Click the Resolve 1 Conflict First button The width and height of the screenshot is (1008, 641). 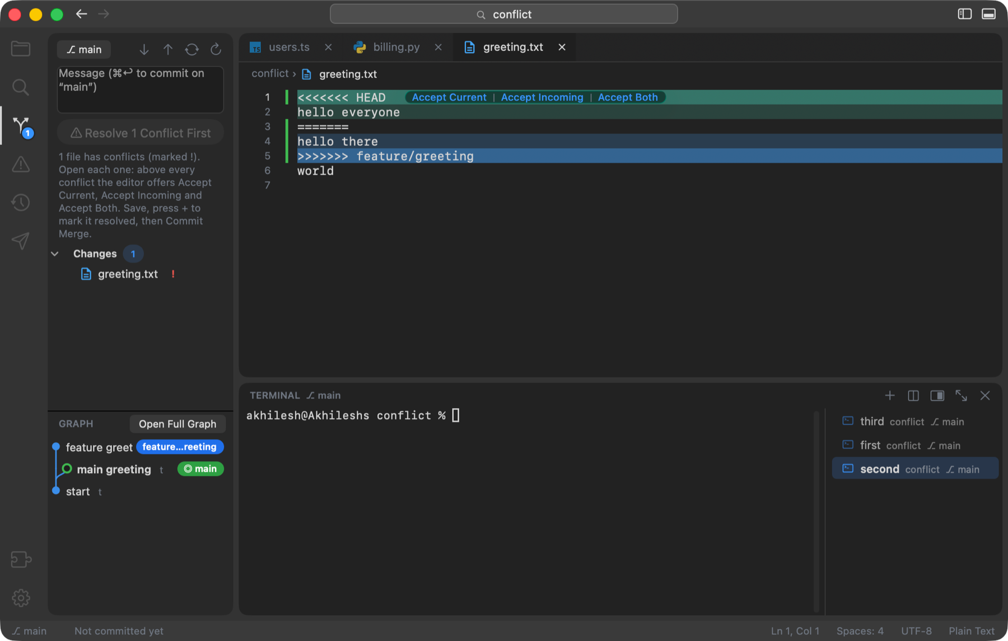coord(141,133)
